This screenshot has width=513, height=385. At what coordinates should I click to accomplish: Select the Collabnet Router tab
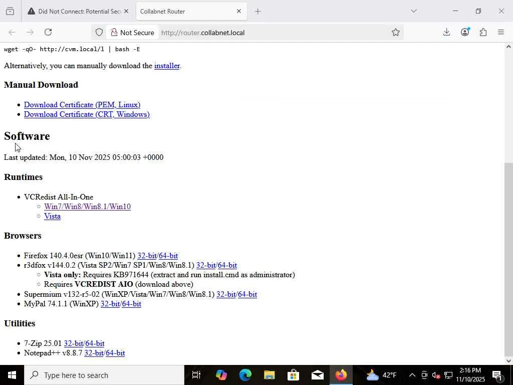tap(191, 12)
